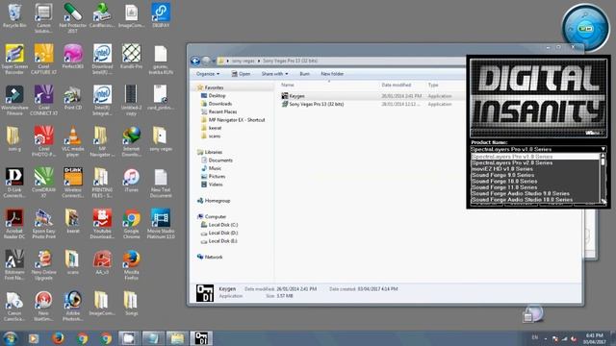616x346 pixels.
Task: Open Desktop in Favorites sidebar
Action: click(x=217, y=95)
